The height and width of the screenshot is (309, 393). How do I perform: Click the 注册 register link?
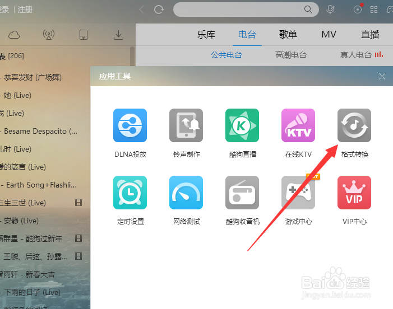tap(25, 10)
